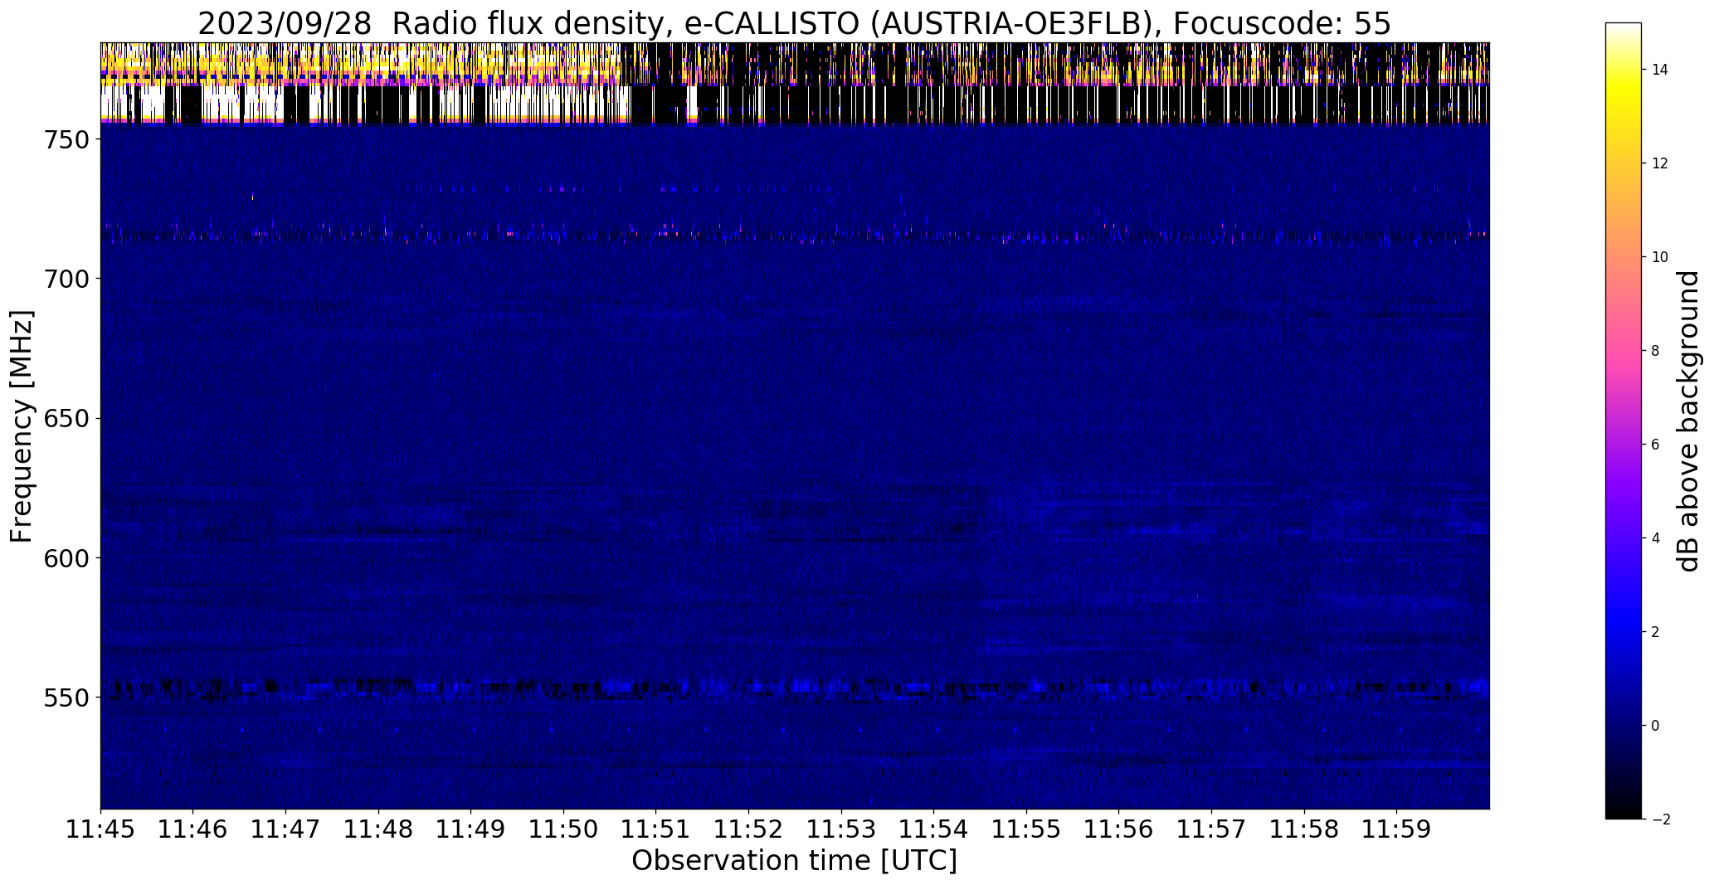Click the 11:54 time tick label
Image resolution: width=1714 pixels, height=885 pixels.
click(x=934, y=829)
